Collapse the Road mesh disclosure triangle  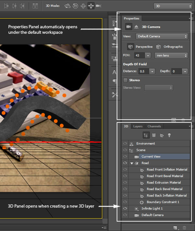pyautogui.click(x=132, y=163)
